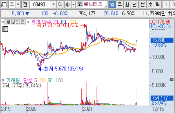Click the gray 120 volume average legend
This screenshot has height=113, width=175.
tap(59, 80)
